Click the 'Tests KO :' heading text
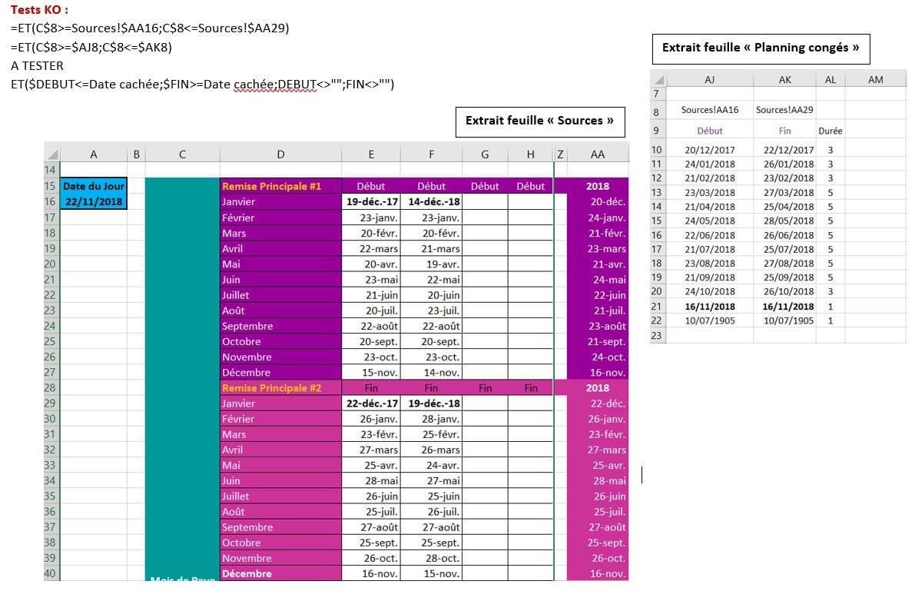915x591 pixels. pyautogui.click(x=39, y=10)
